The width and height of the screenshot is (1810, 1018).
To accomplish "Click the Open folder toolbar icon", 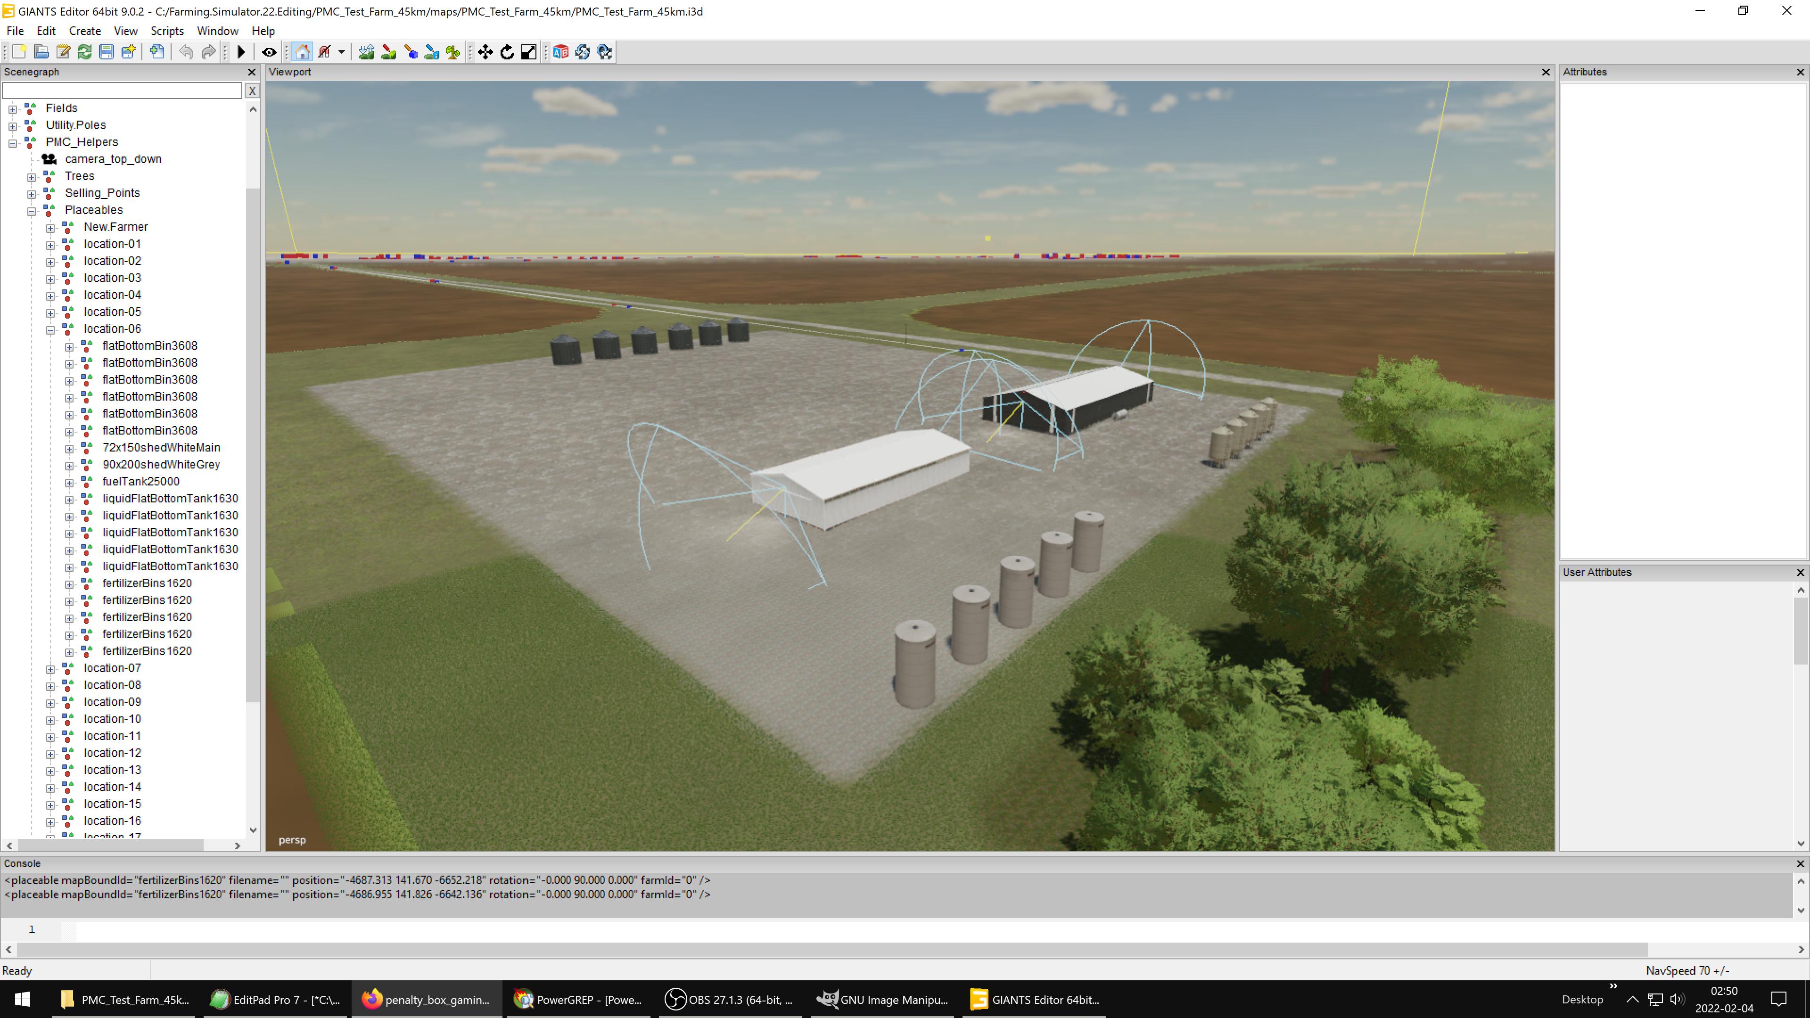I will click(41, 52).
